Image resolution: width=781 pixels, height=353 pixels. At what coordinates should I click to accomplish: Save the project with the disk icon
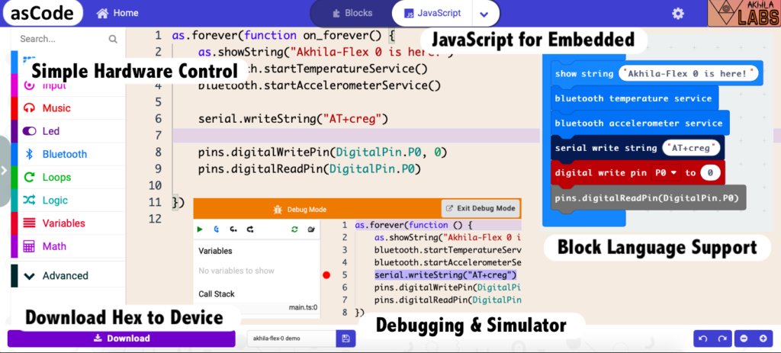point(346,339)
